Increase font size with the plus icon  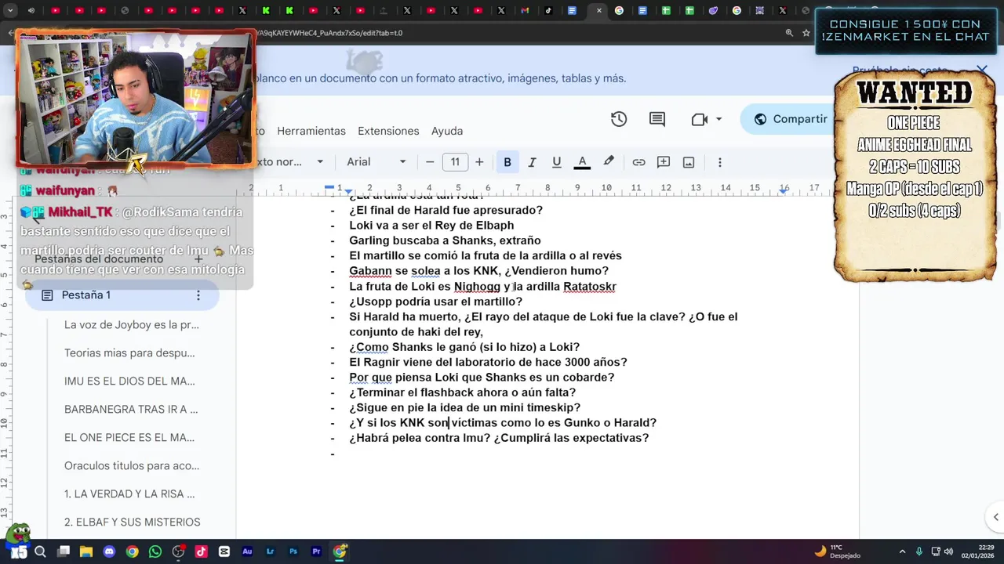click(x=479, y=162)
